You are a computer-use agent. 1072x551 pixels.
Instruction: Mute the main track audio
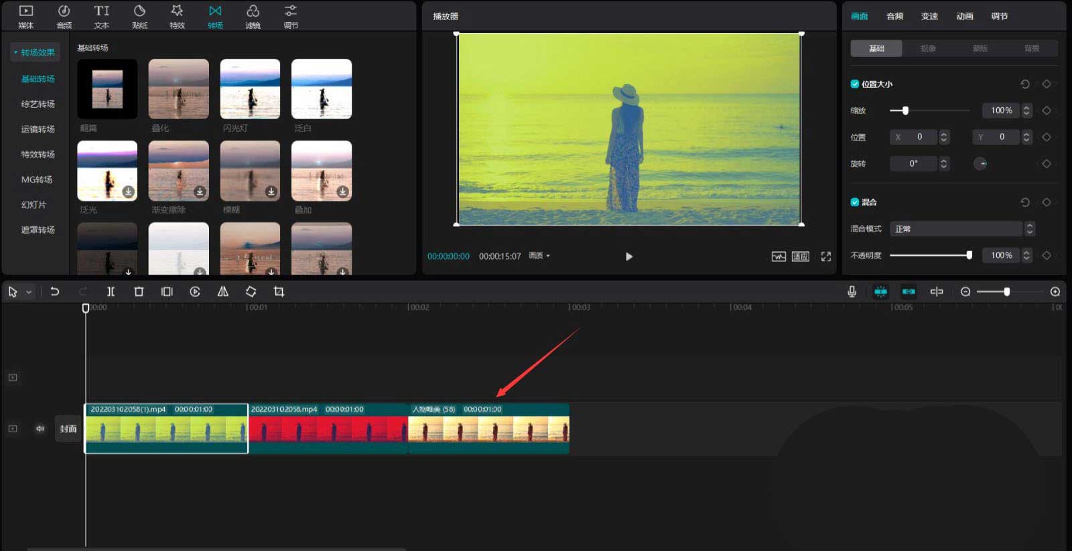click(40, 428)
